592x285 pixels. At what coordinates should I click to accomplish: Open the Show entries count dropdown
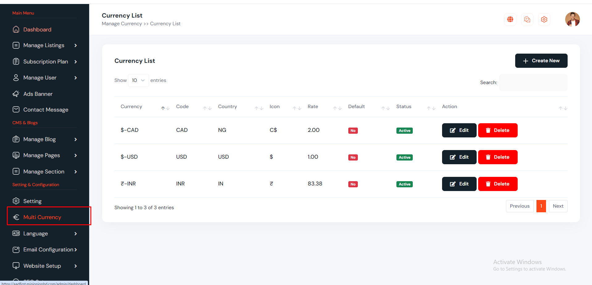[138, 80]
